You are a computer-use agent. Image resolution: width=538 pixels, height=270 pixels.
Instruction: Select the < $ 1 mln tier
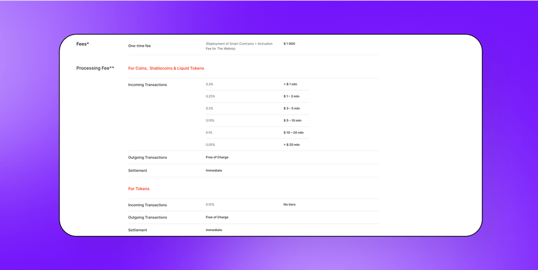(290, 84)
